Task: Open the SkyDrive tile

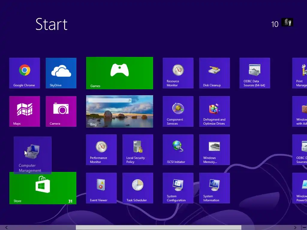Action: coord(61,73)
